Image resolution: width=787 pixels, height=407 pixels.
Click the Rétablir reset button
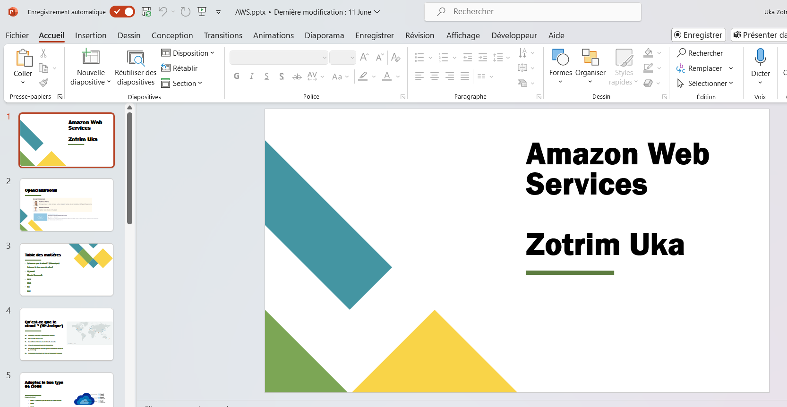click(180, 68)
